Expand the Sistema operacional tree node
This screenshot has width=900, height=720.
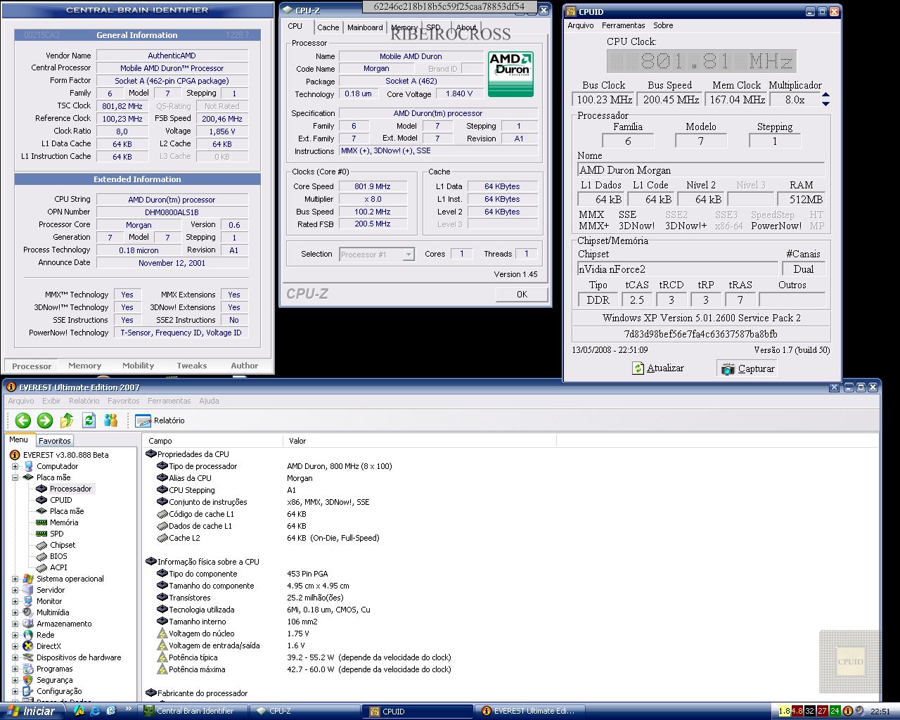pos(15,579)
